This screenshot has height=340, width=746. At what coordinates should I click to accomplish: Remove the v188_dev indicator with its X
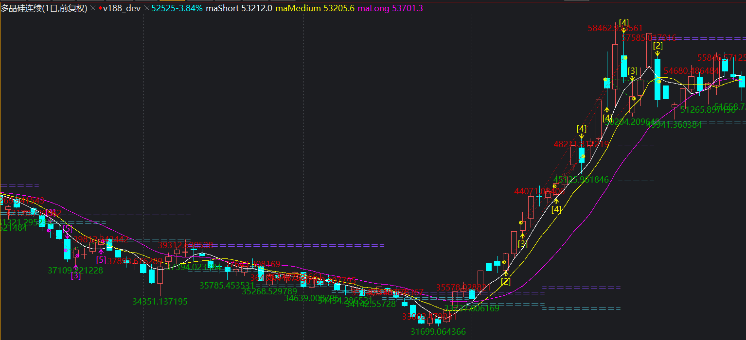[147, 8]
